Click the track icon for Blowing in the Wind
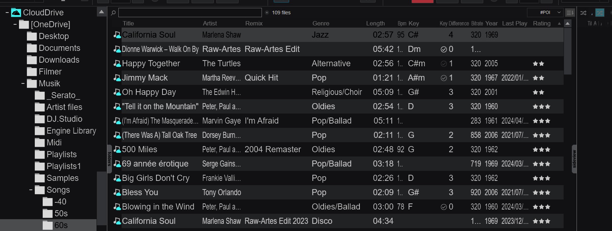This screenshot has width=612, height=231. [117, 207]
